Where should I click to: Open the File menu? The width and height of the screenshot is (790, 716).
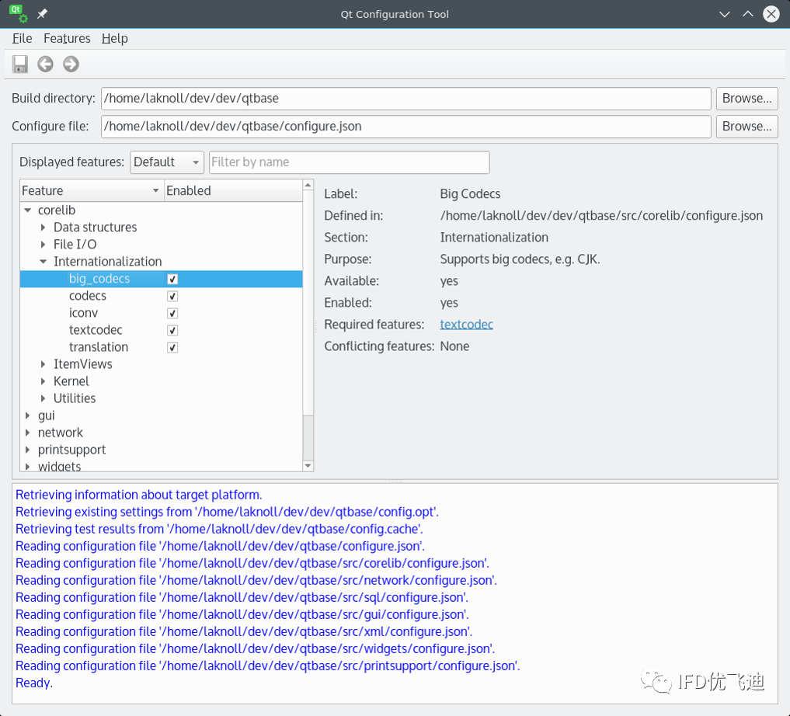coord(22,38)
